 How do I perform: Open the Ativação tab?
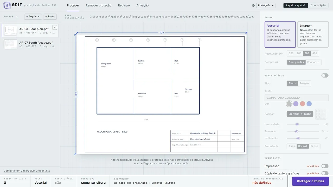point(143,5)
